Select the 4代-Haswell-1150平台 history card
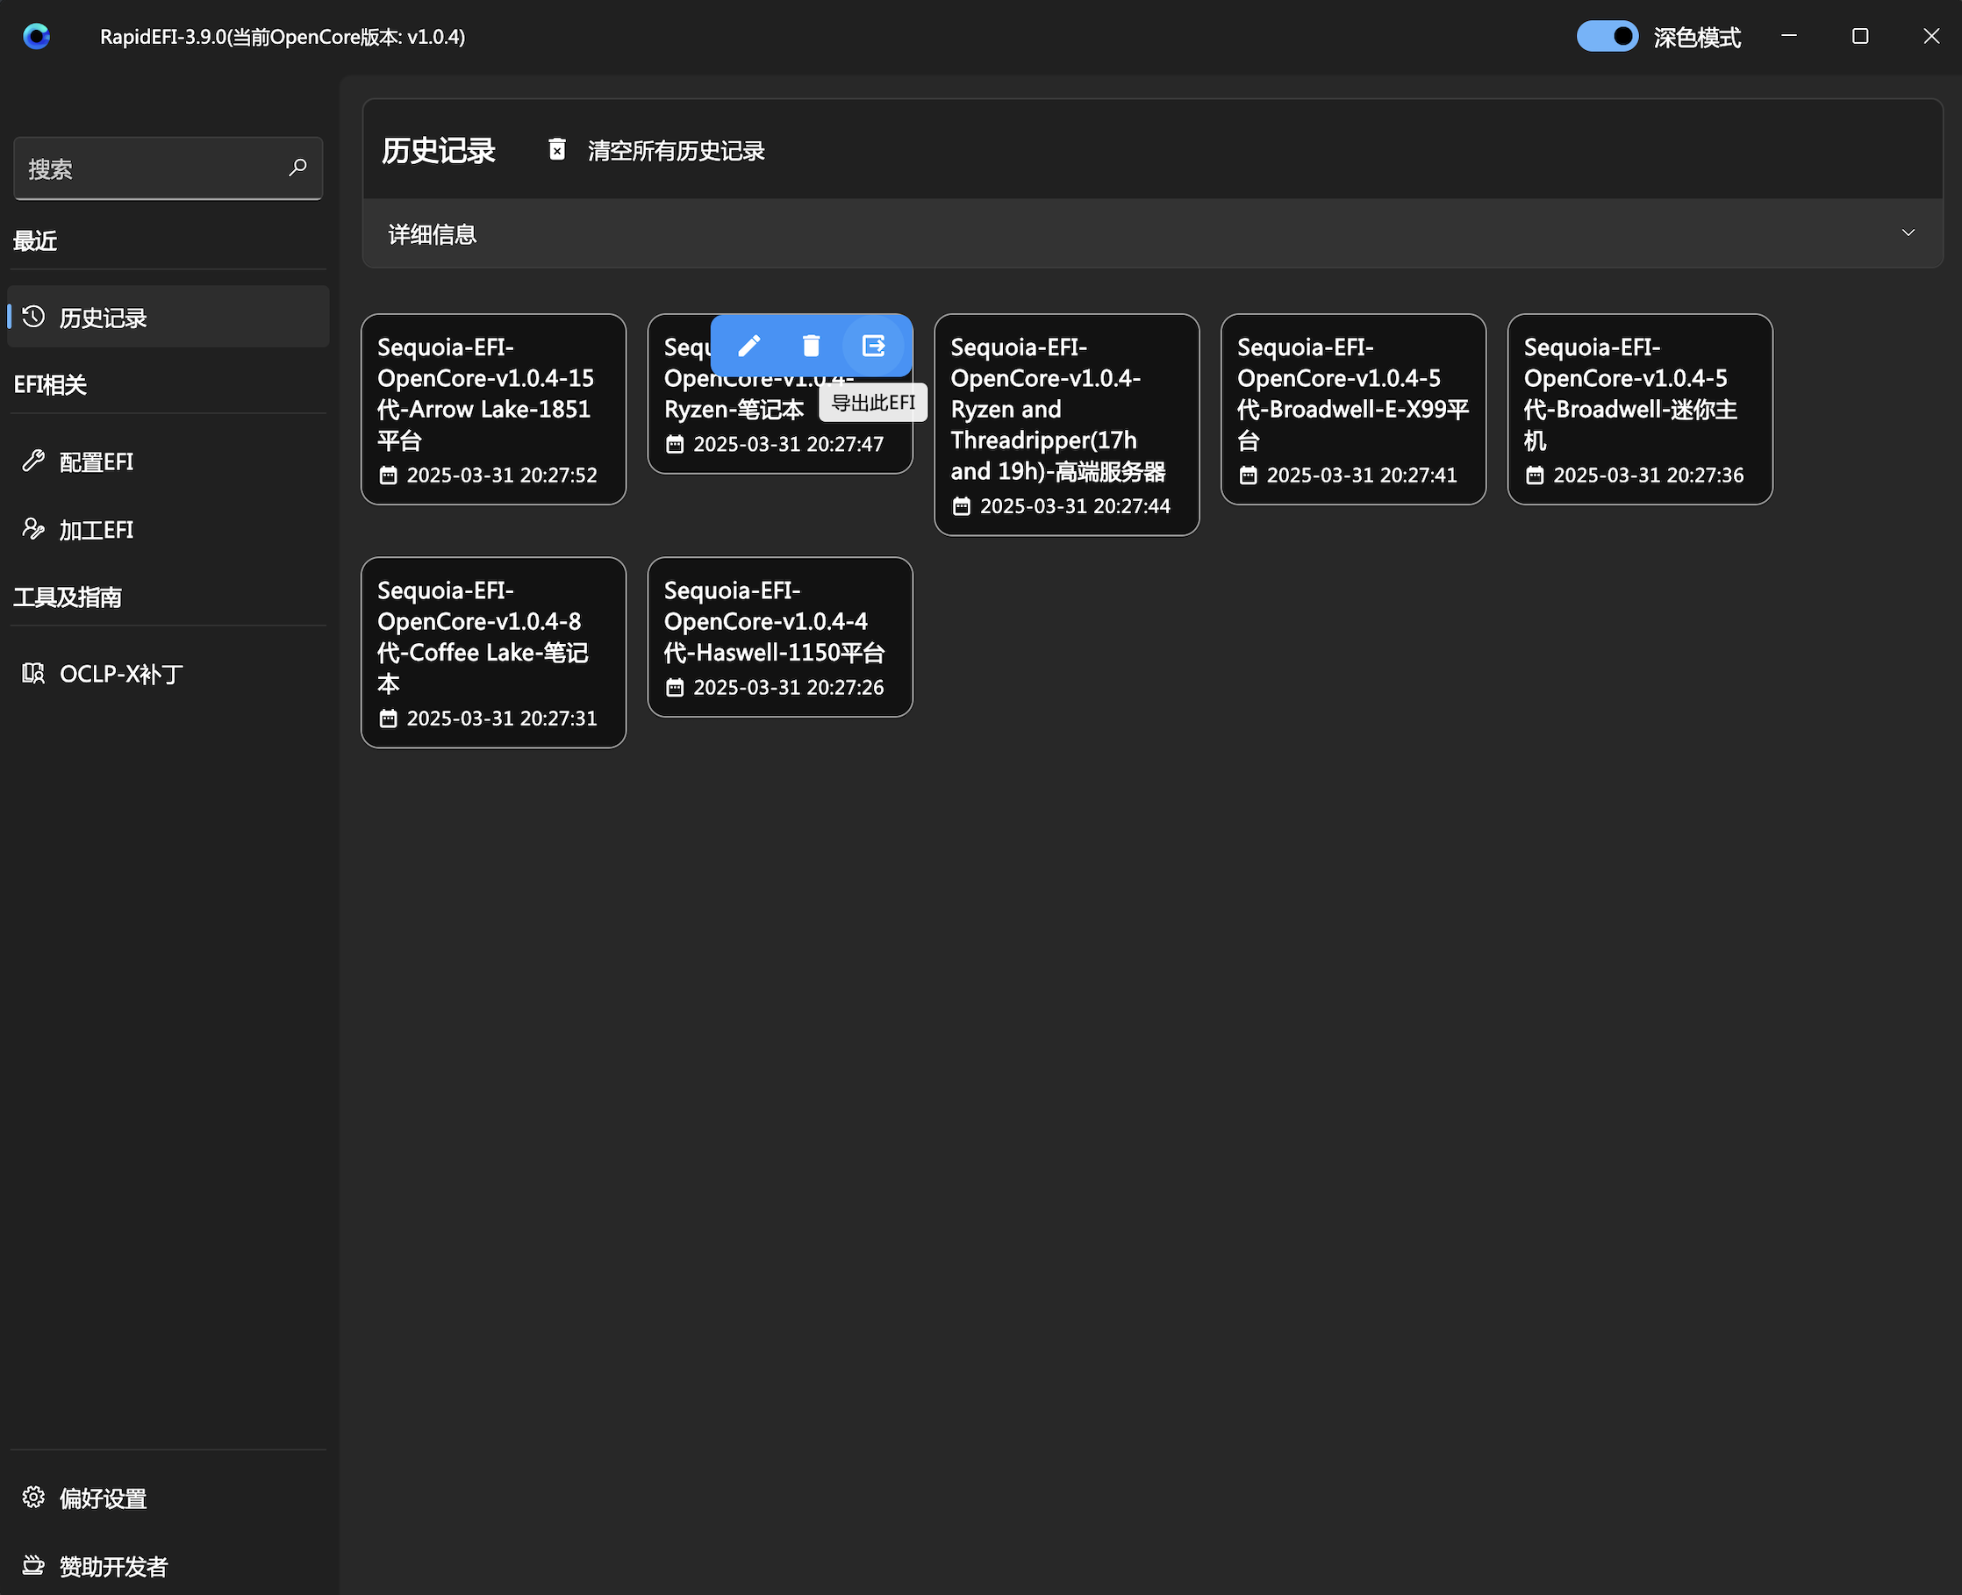 [x=779, y=636]
